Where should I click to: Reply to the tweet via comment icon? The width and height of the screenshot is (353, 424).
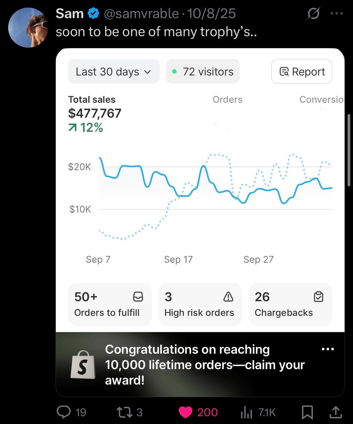64,412
